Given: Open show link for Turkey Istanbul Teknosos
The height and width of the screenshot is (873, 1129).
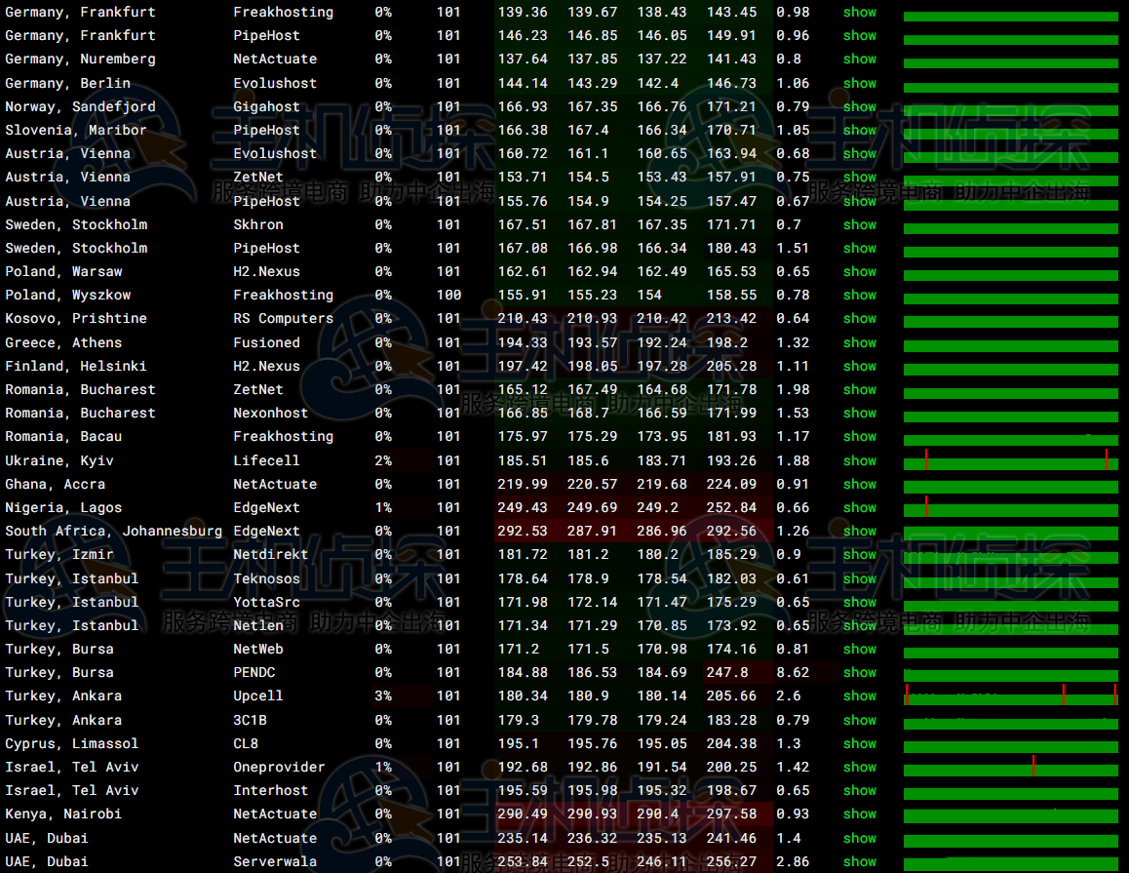Looking at the screenshot, I should point(860,579).
